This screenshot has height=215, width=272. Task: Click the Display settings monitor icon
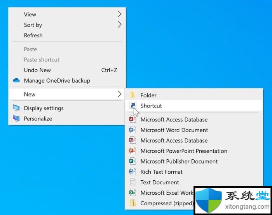tap(16, 108)
